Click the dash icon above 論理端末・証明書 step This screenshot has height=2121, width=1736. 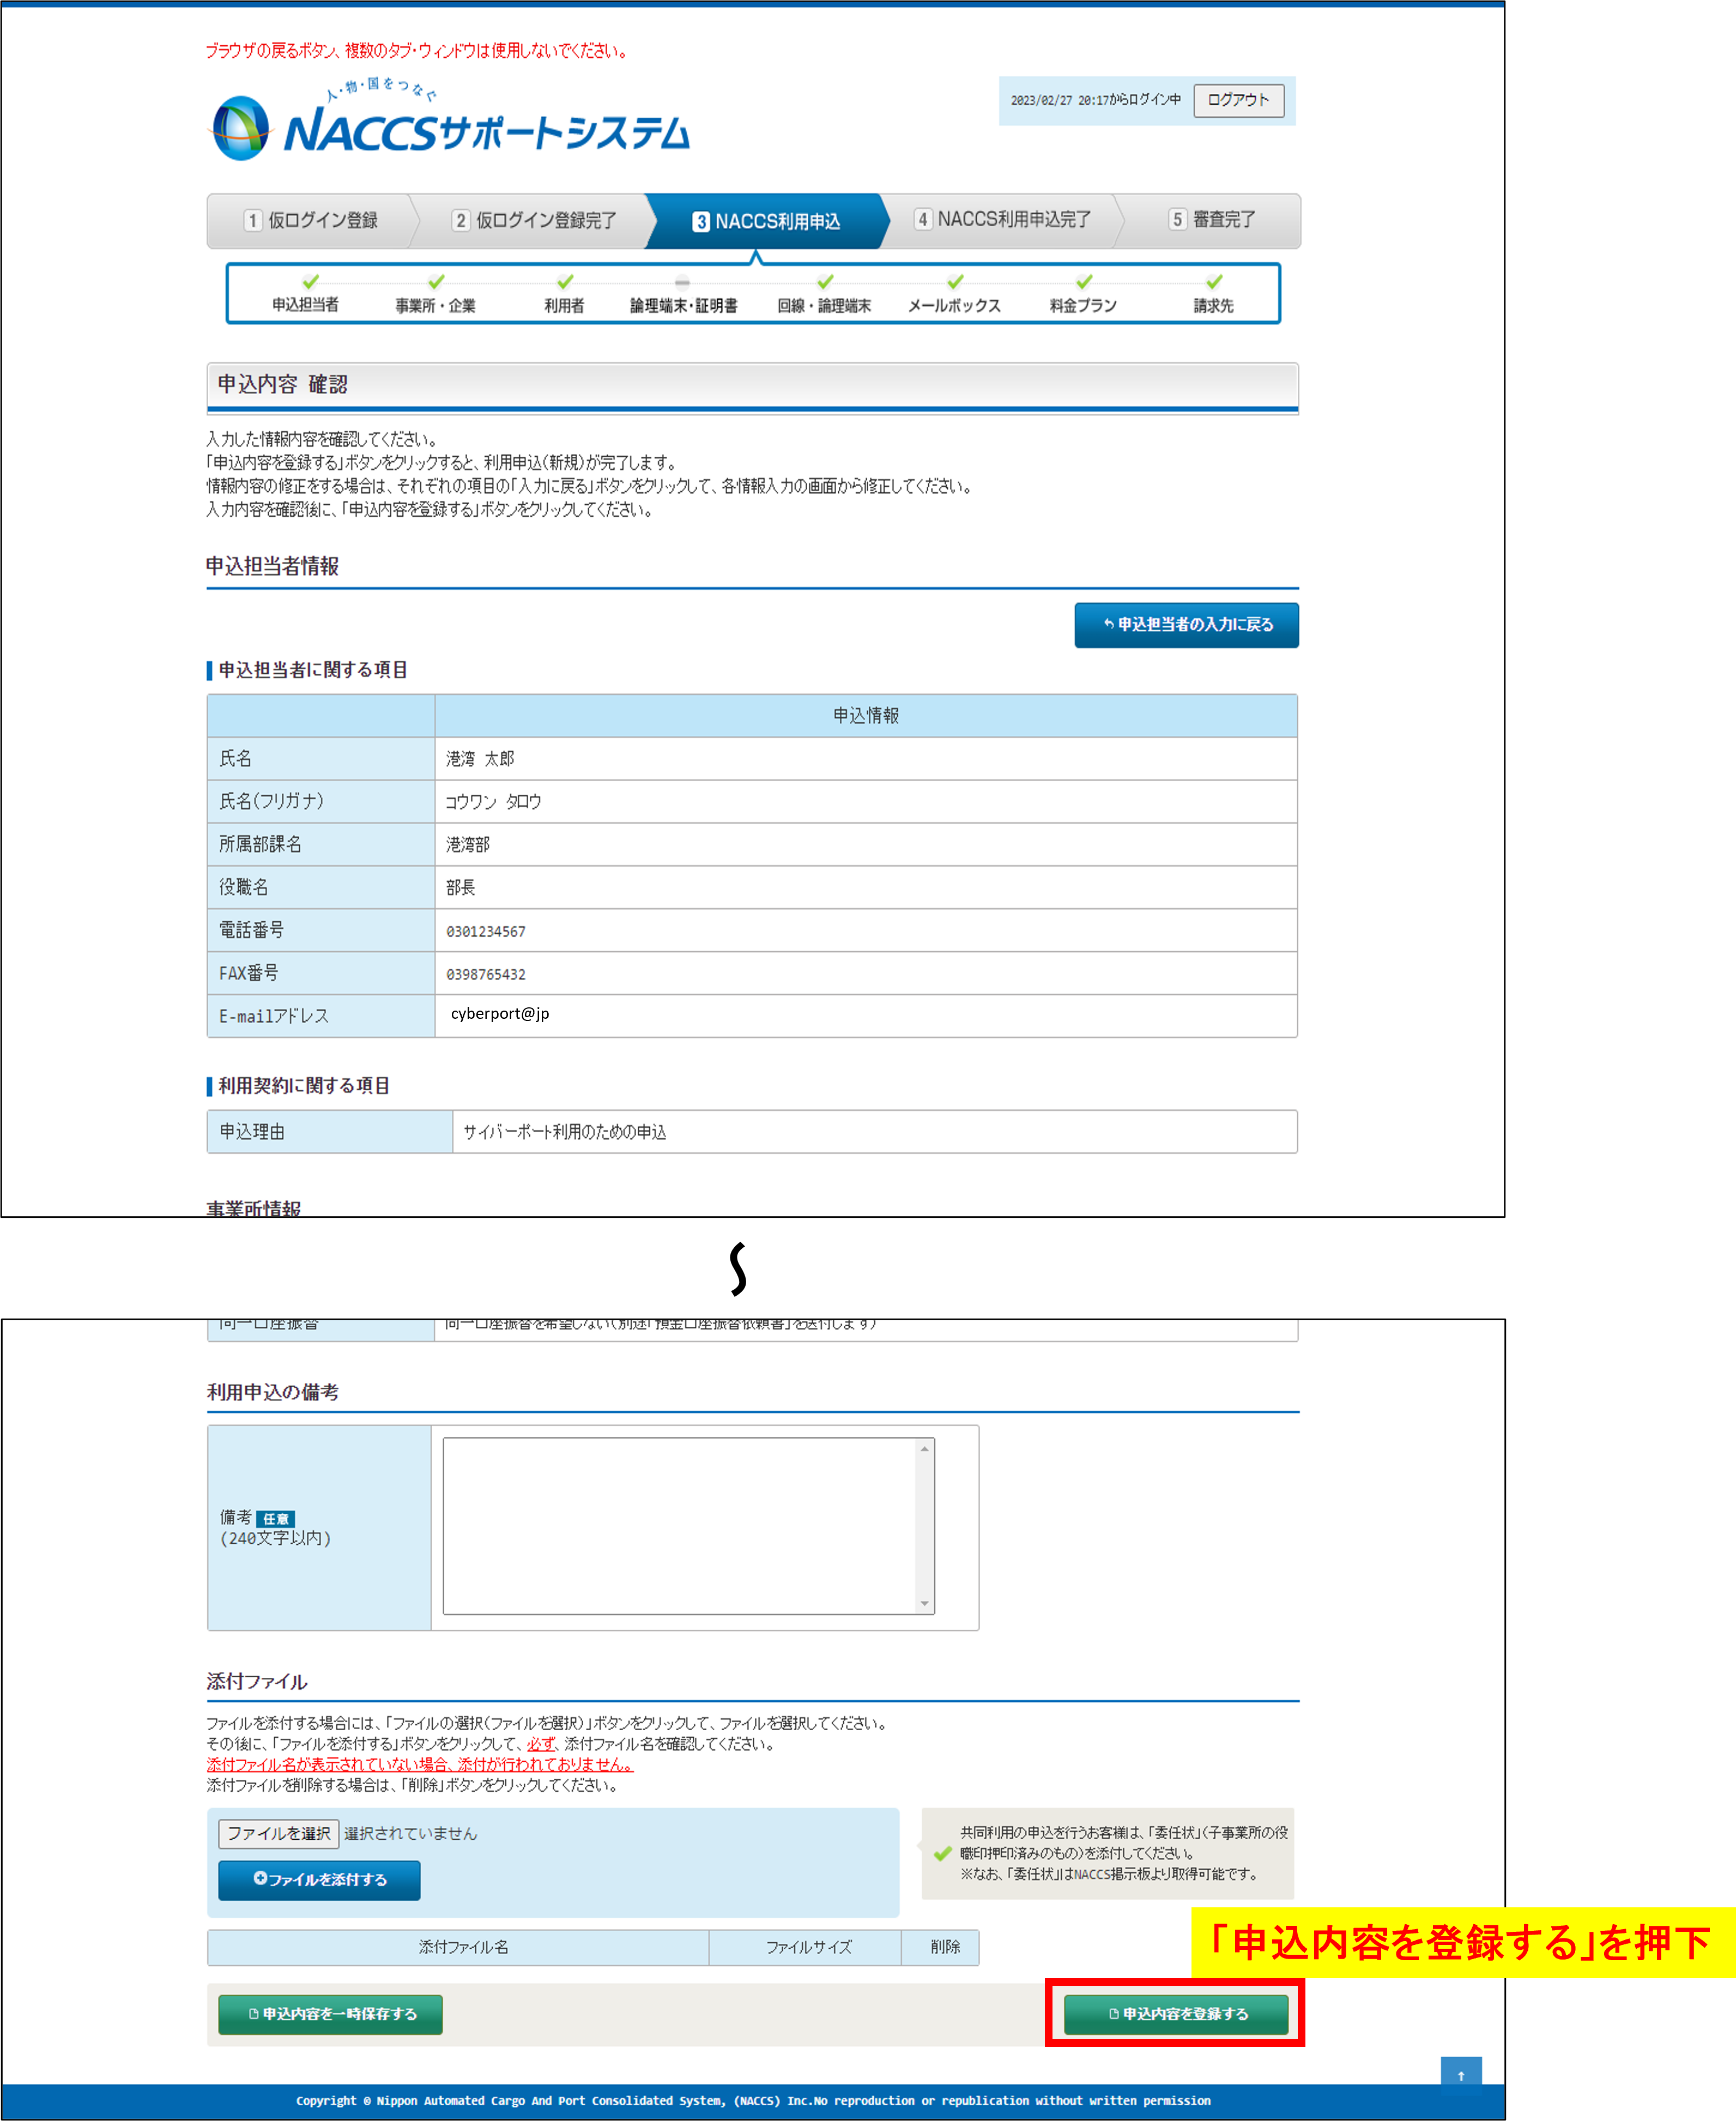[x=682, y=283]
